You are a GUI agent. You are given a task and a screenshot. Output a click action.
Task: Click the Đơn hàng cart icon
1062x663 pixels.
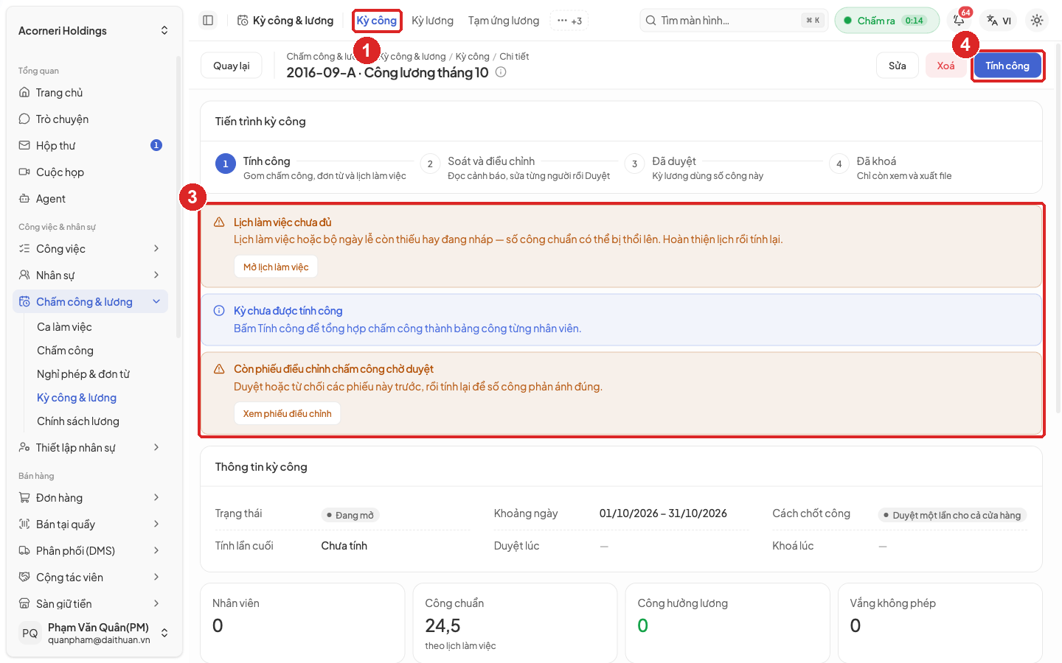pos(24,498)
